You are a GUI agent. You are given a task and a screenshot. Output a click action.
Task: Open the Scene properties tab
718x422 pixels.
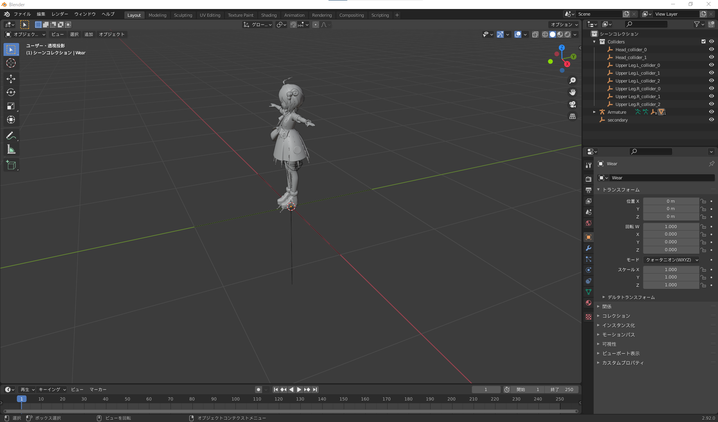589,212
